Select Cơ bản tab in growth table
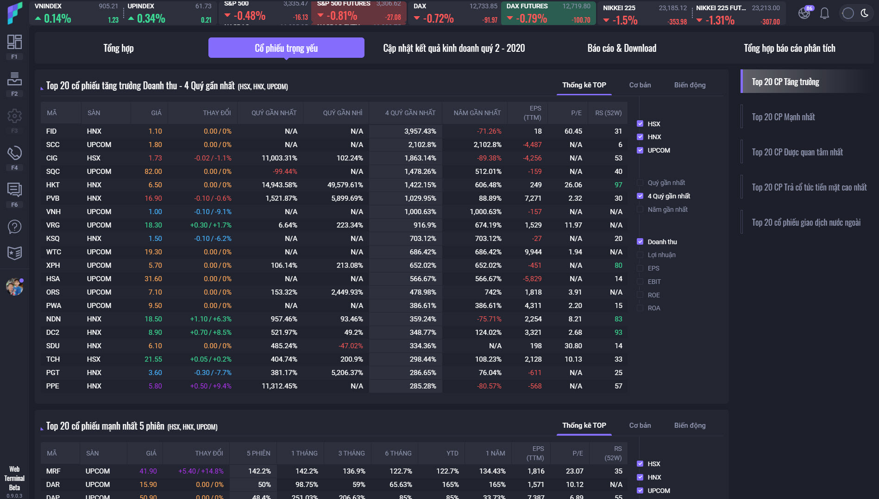 point(640,85)
